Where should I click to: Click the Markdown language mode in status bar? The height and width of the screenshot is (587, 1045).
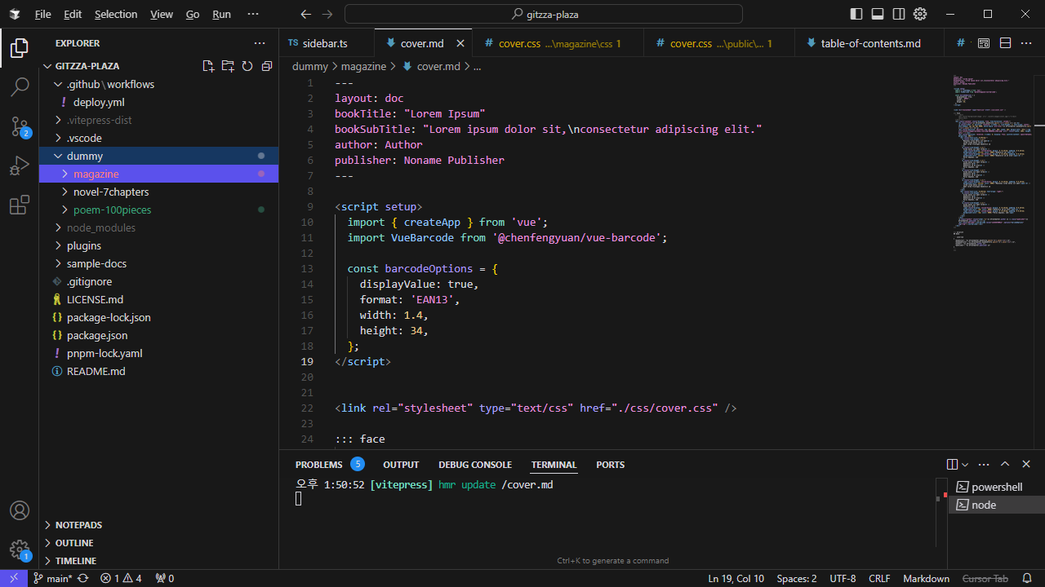point(926,579)
